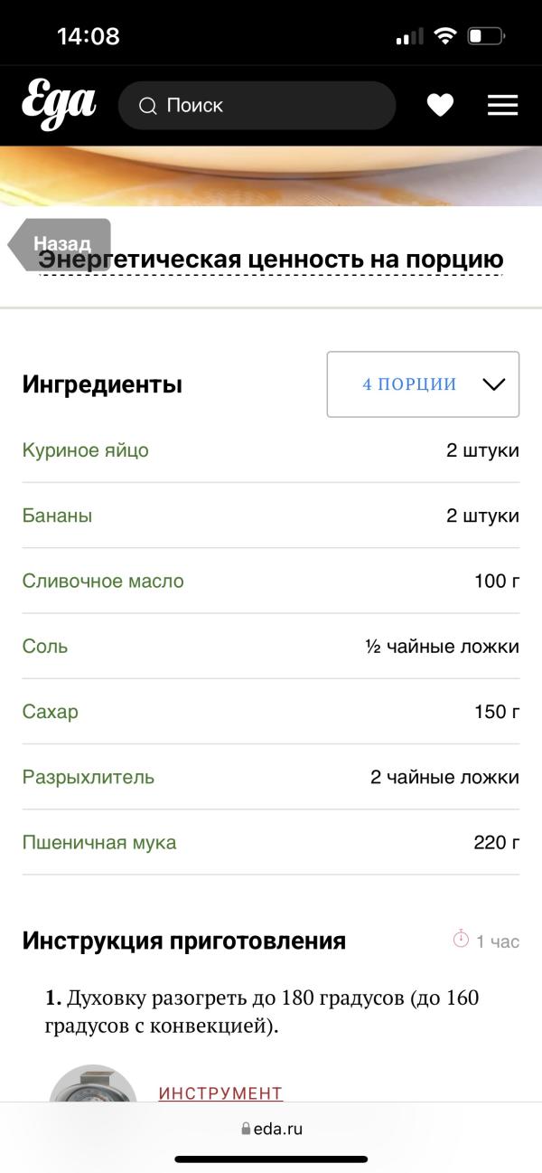Open the Разрыхлитель ingredient link
This screenshot has width=542, height=1173.
tap(89, 777)
